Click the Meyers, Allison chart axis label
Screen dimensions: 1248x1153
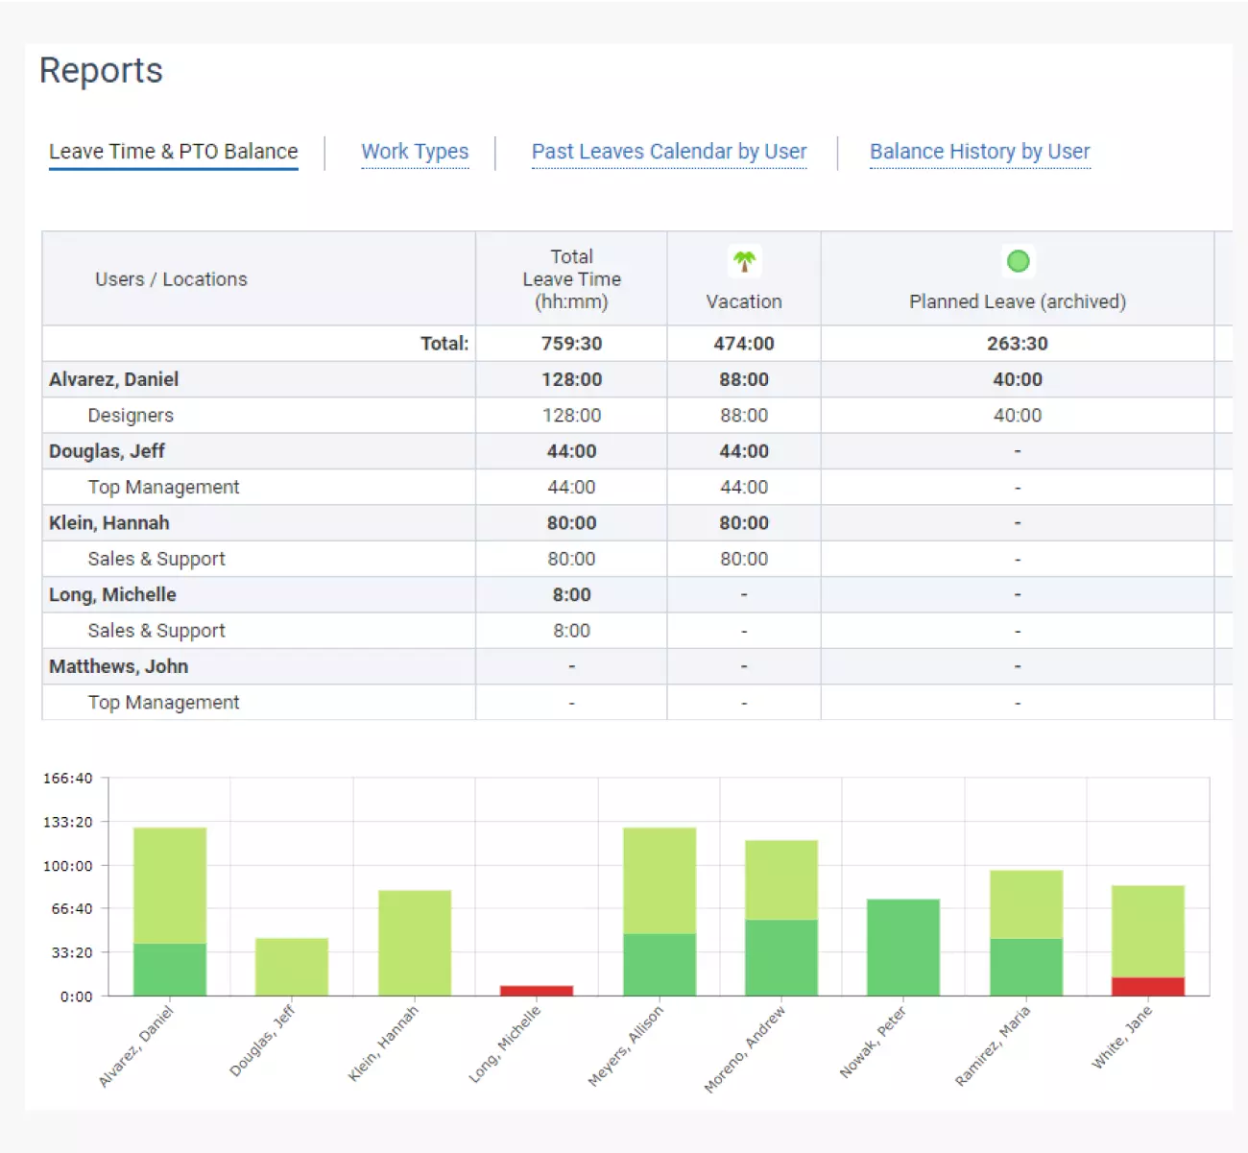(626, 1045)
